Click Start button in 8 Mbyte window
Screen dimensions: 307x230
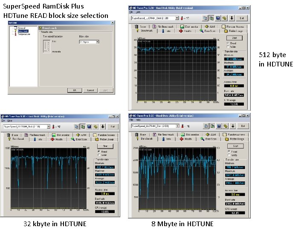235,146
